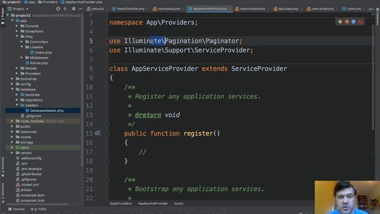Open the Terminal tool window
The width and height of the screenshot is (380, 214).
tap(17, 209)
